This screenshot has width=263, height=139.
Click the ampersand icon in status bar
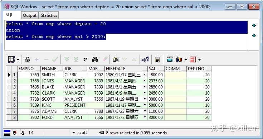[23, 133]
